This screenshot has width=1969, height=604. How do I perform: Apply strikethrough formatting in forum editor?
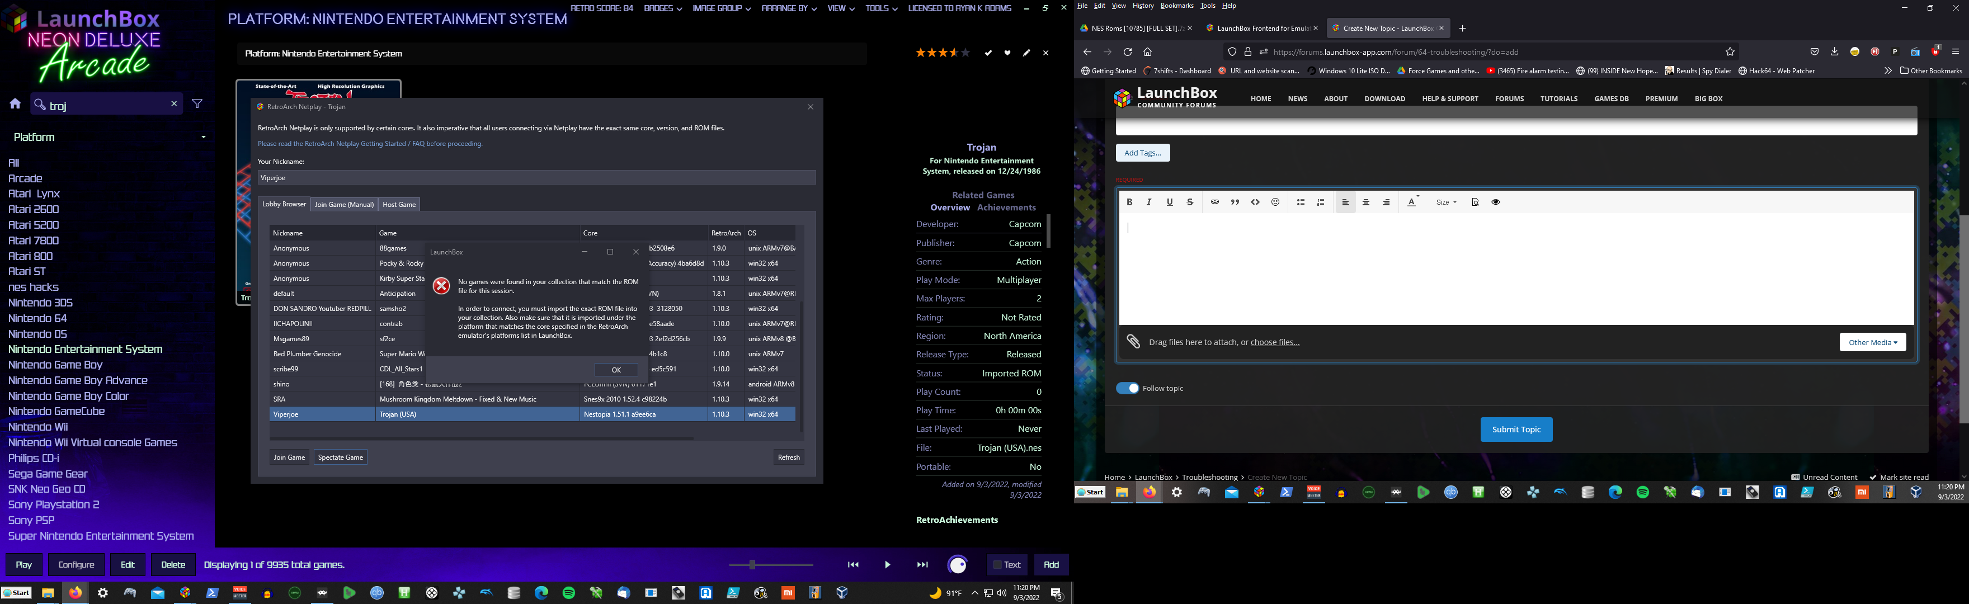coord(1190,202)
